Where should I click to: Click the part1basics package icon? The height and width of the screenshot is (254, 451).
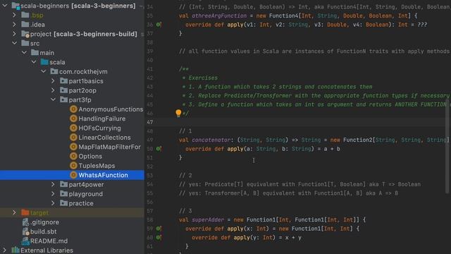click(63, 81)
